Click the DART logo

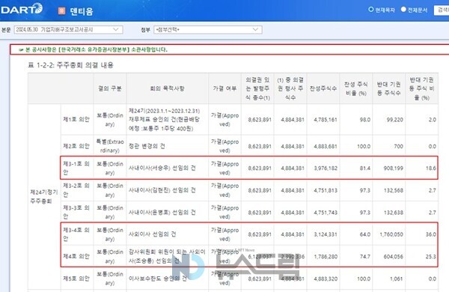point(22,8)
